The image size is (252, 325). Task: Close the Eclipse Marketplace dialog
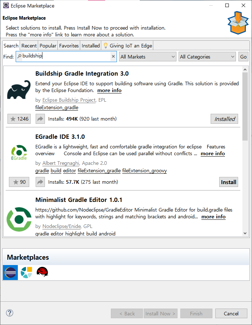[243, 5]
